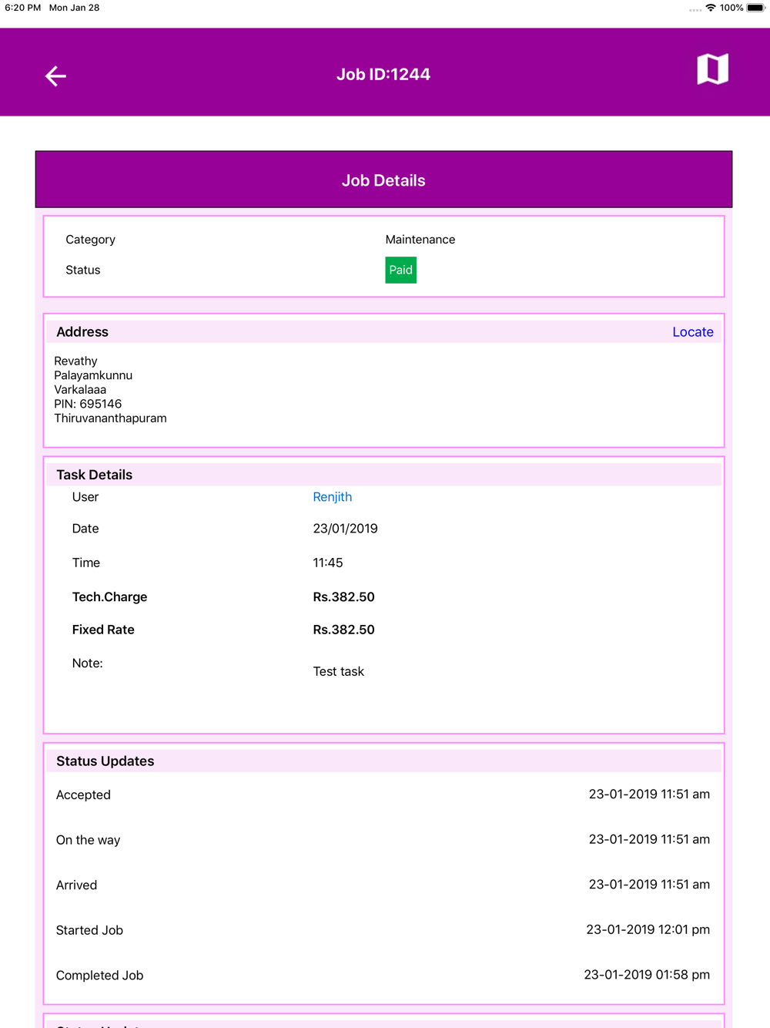Tap the green Paid status badge
The height and width of the screenshot is (1028, 770).
coord(400,270)
